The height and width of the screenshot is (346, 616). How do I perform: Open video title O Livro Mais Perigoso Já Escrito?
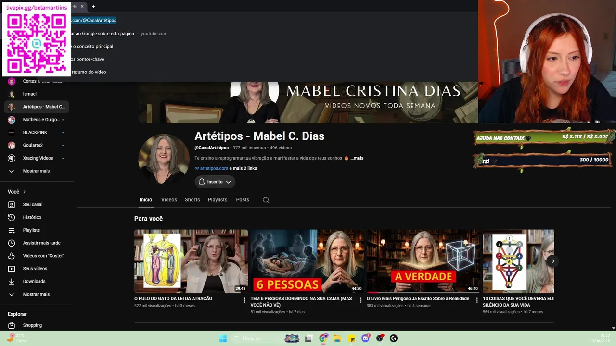click(418, 299)
